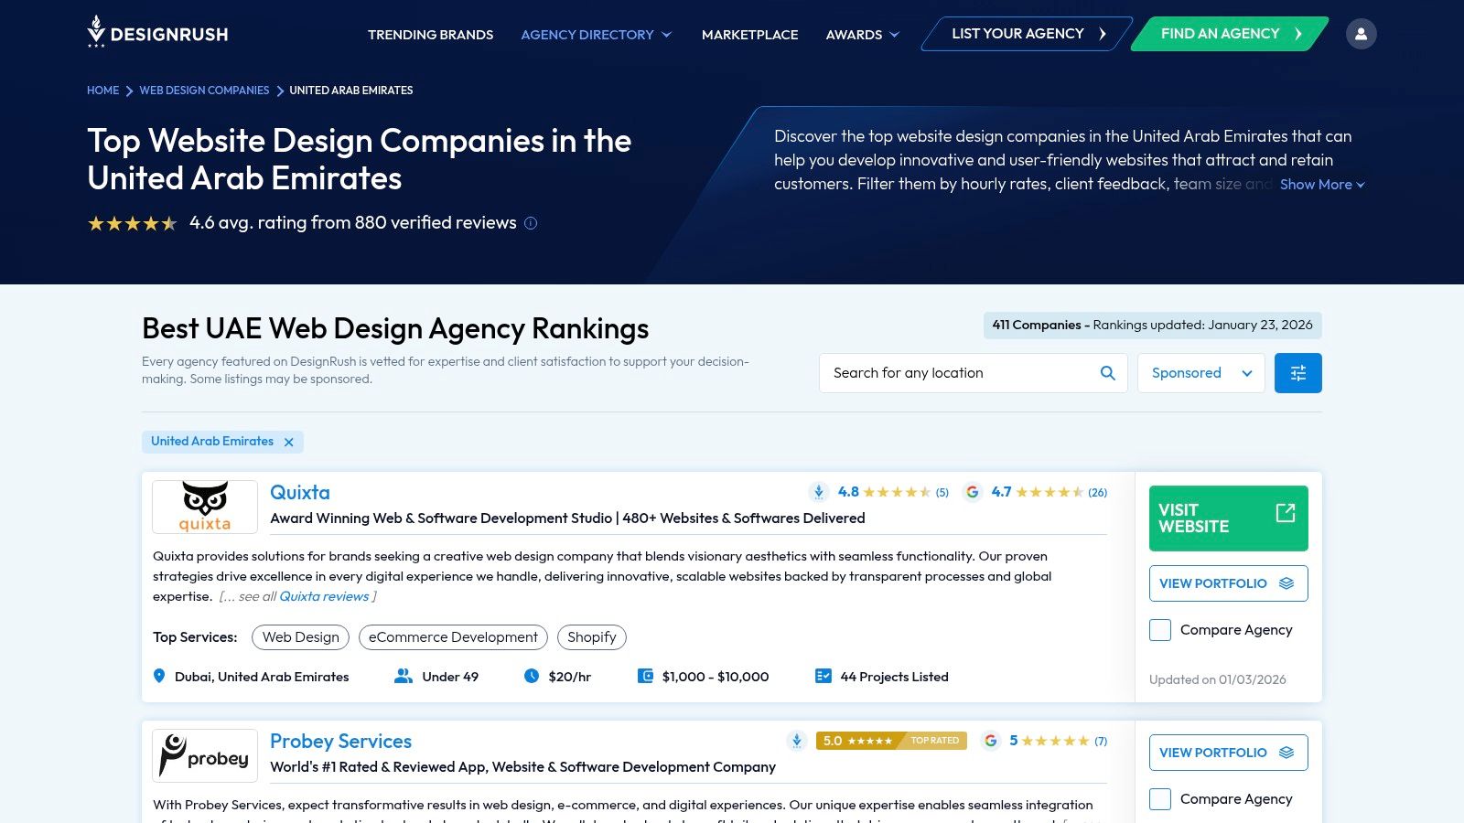This screenshot has width=1464, height=823.
Task: Select TRENDING BRANDS in the navigation
Action: (x=430, y=35)
